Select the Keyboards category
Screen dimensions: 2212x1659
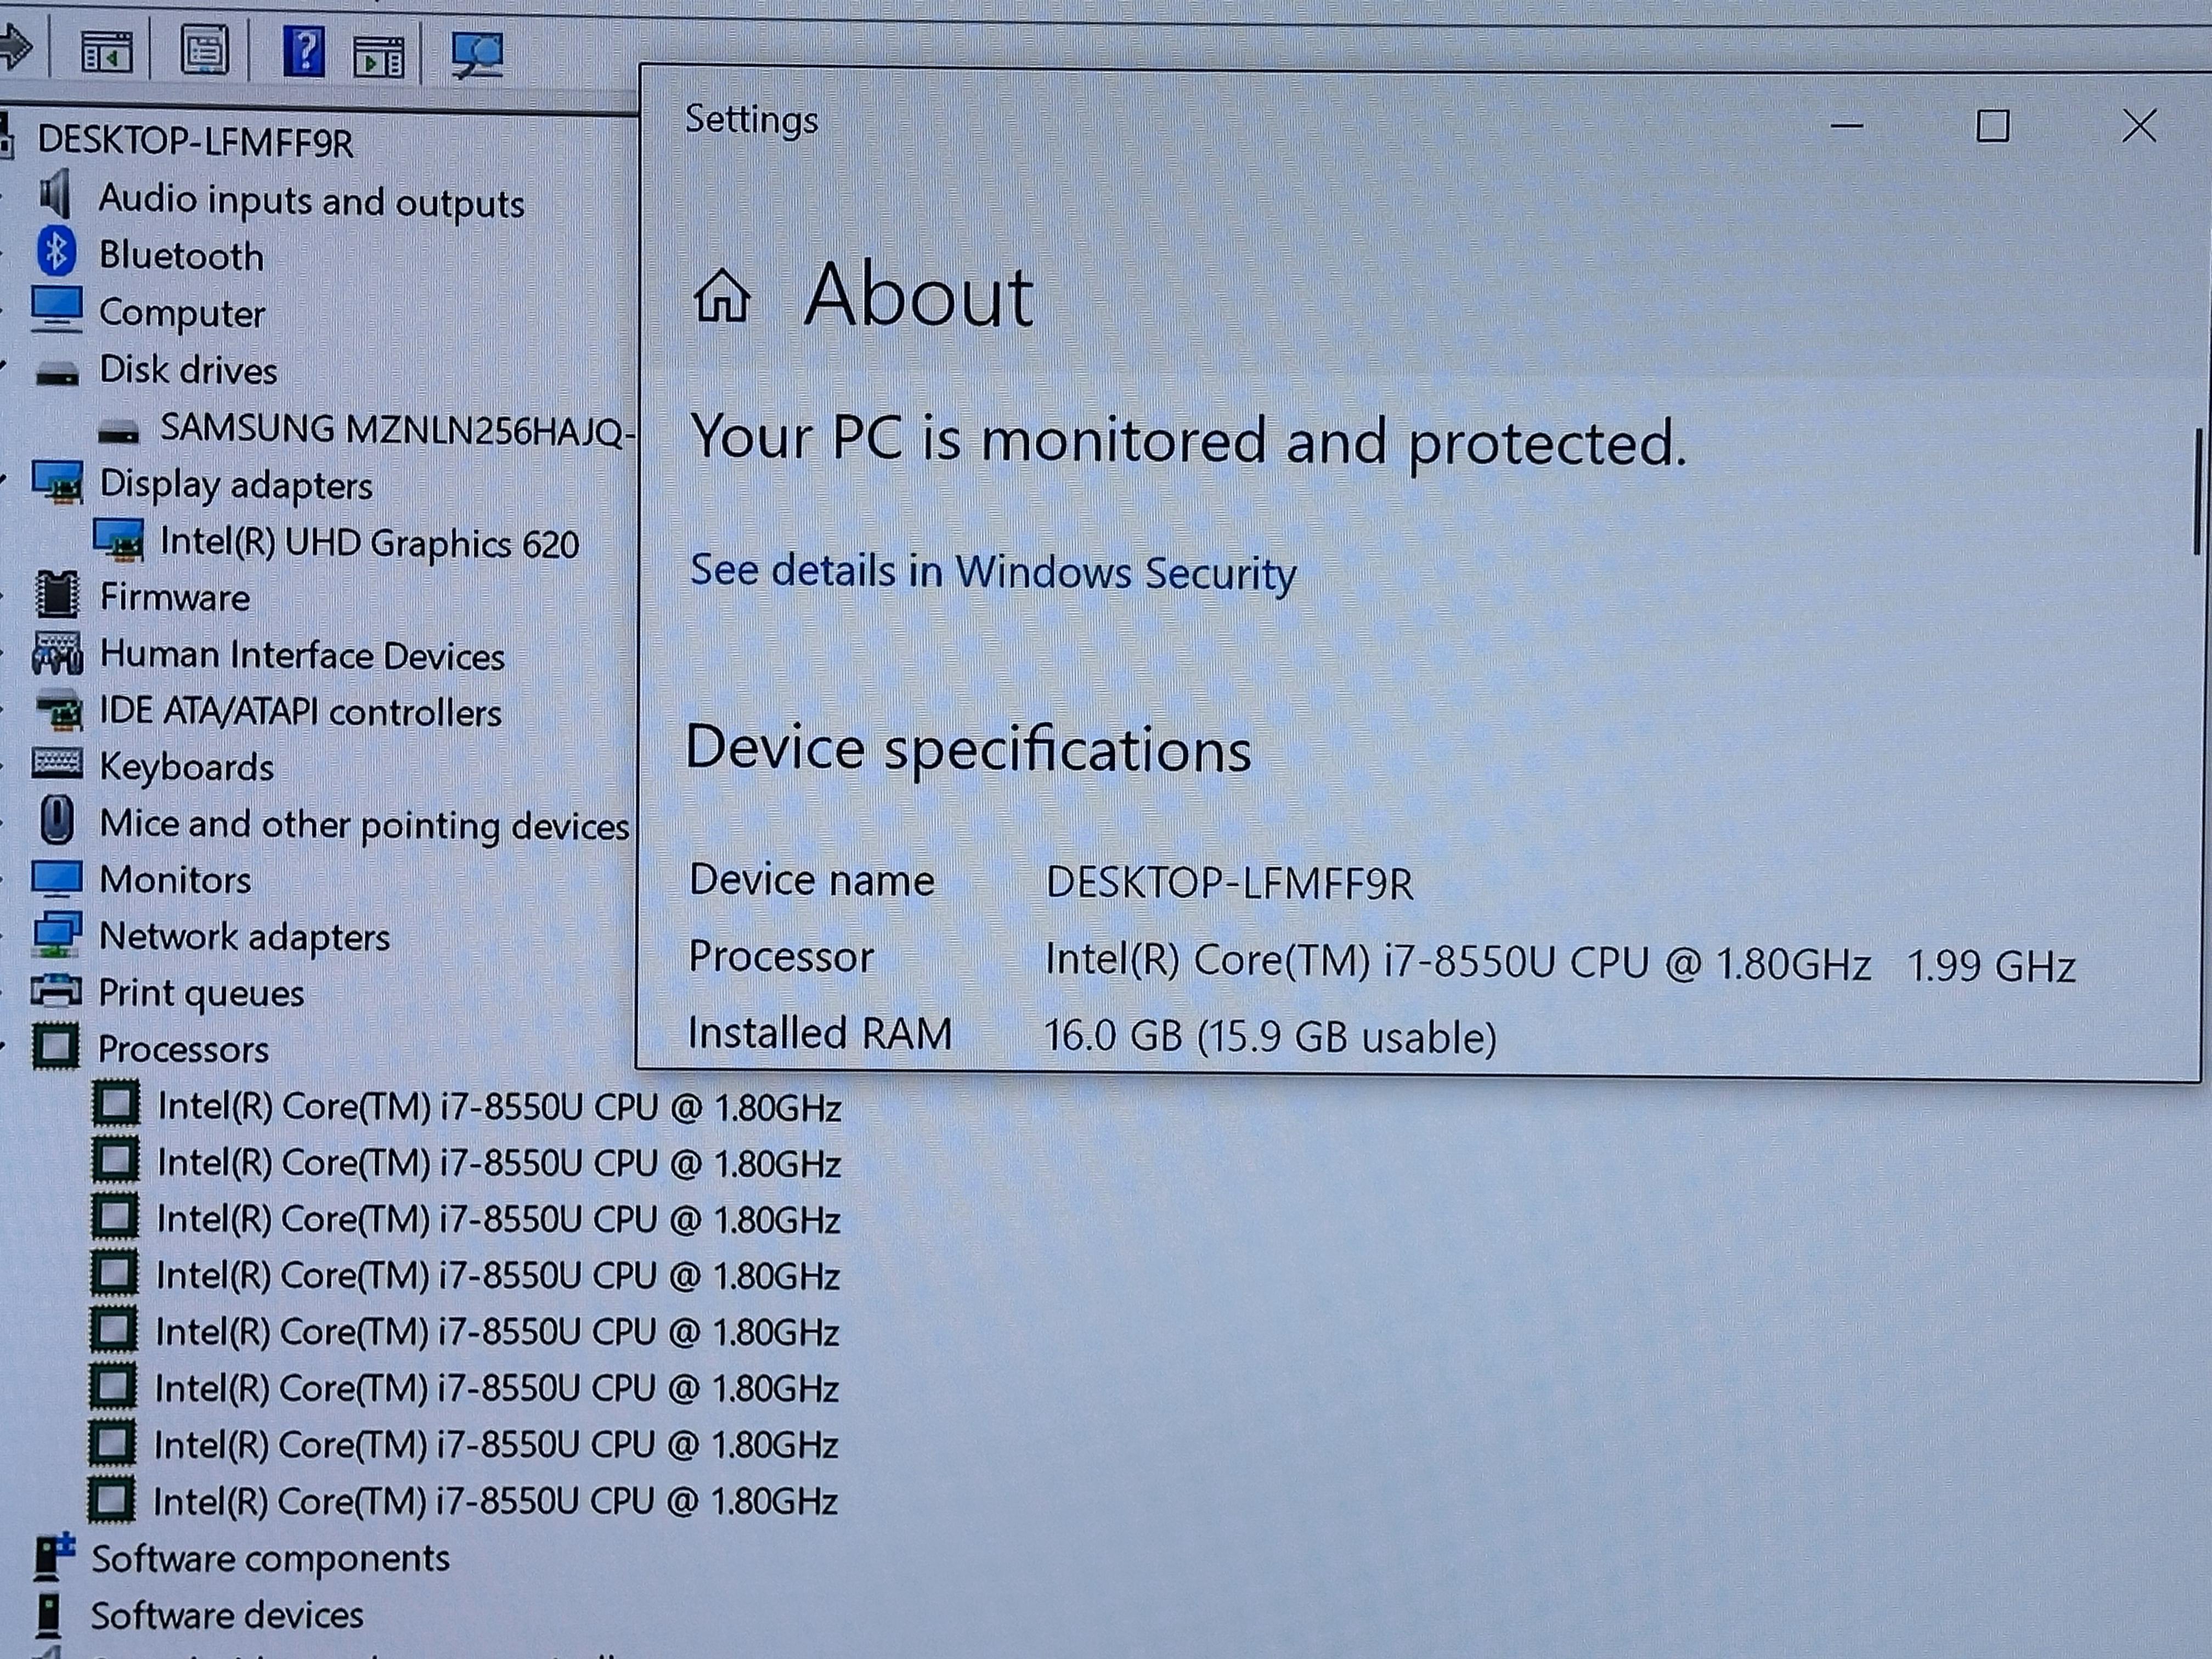186,767
